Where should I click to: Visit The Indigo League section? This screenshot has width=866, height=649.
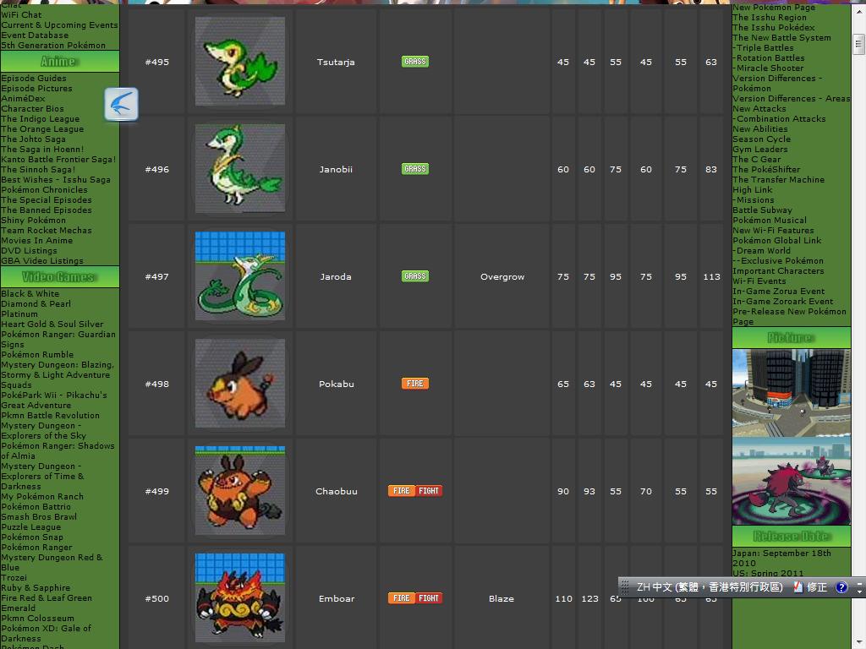41,118
